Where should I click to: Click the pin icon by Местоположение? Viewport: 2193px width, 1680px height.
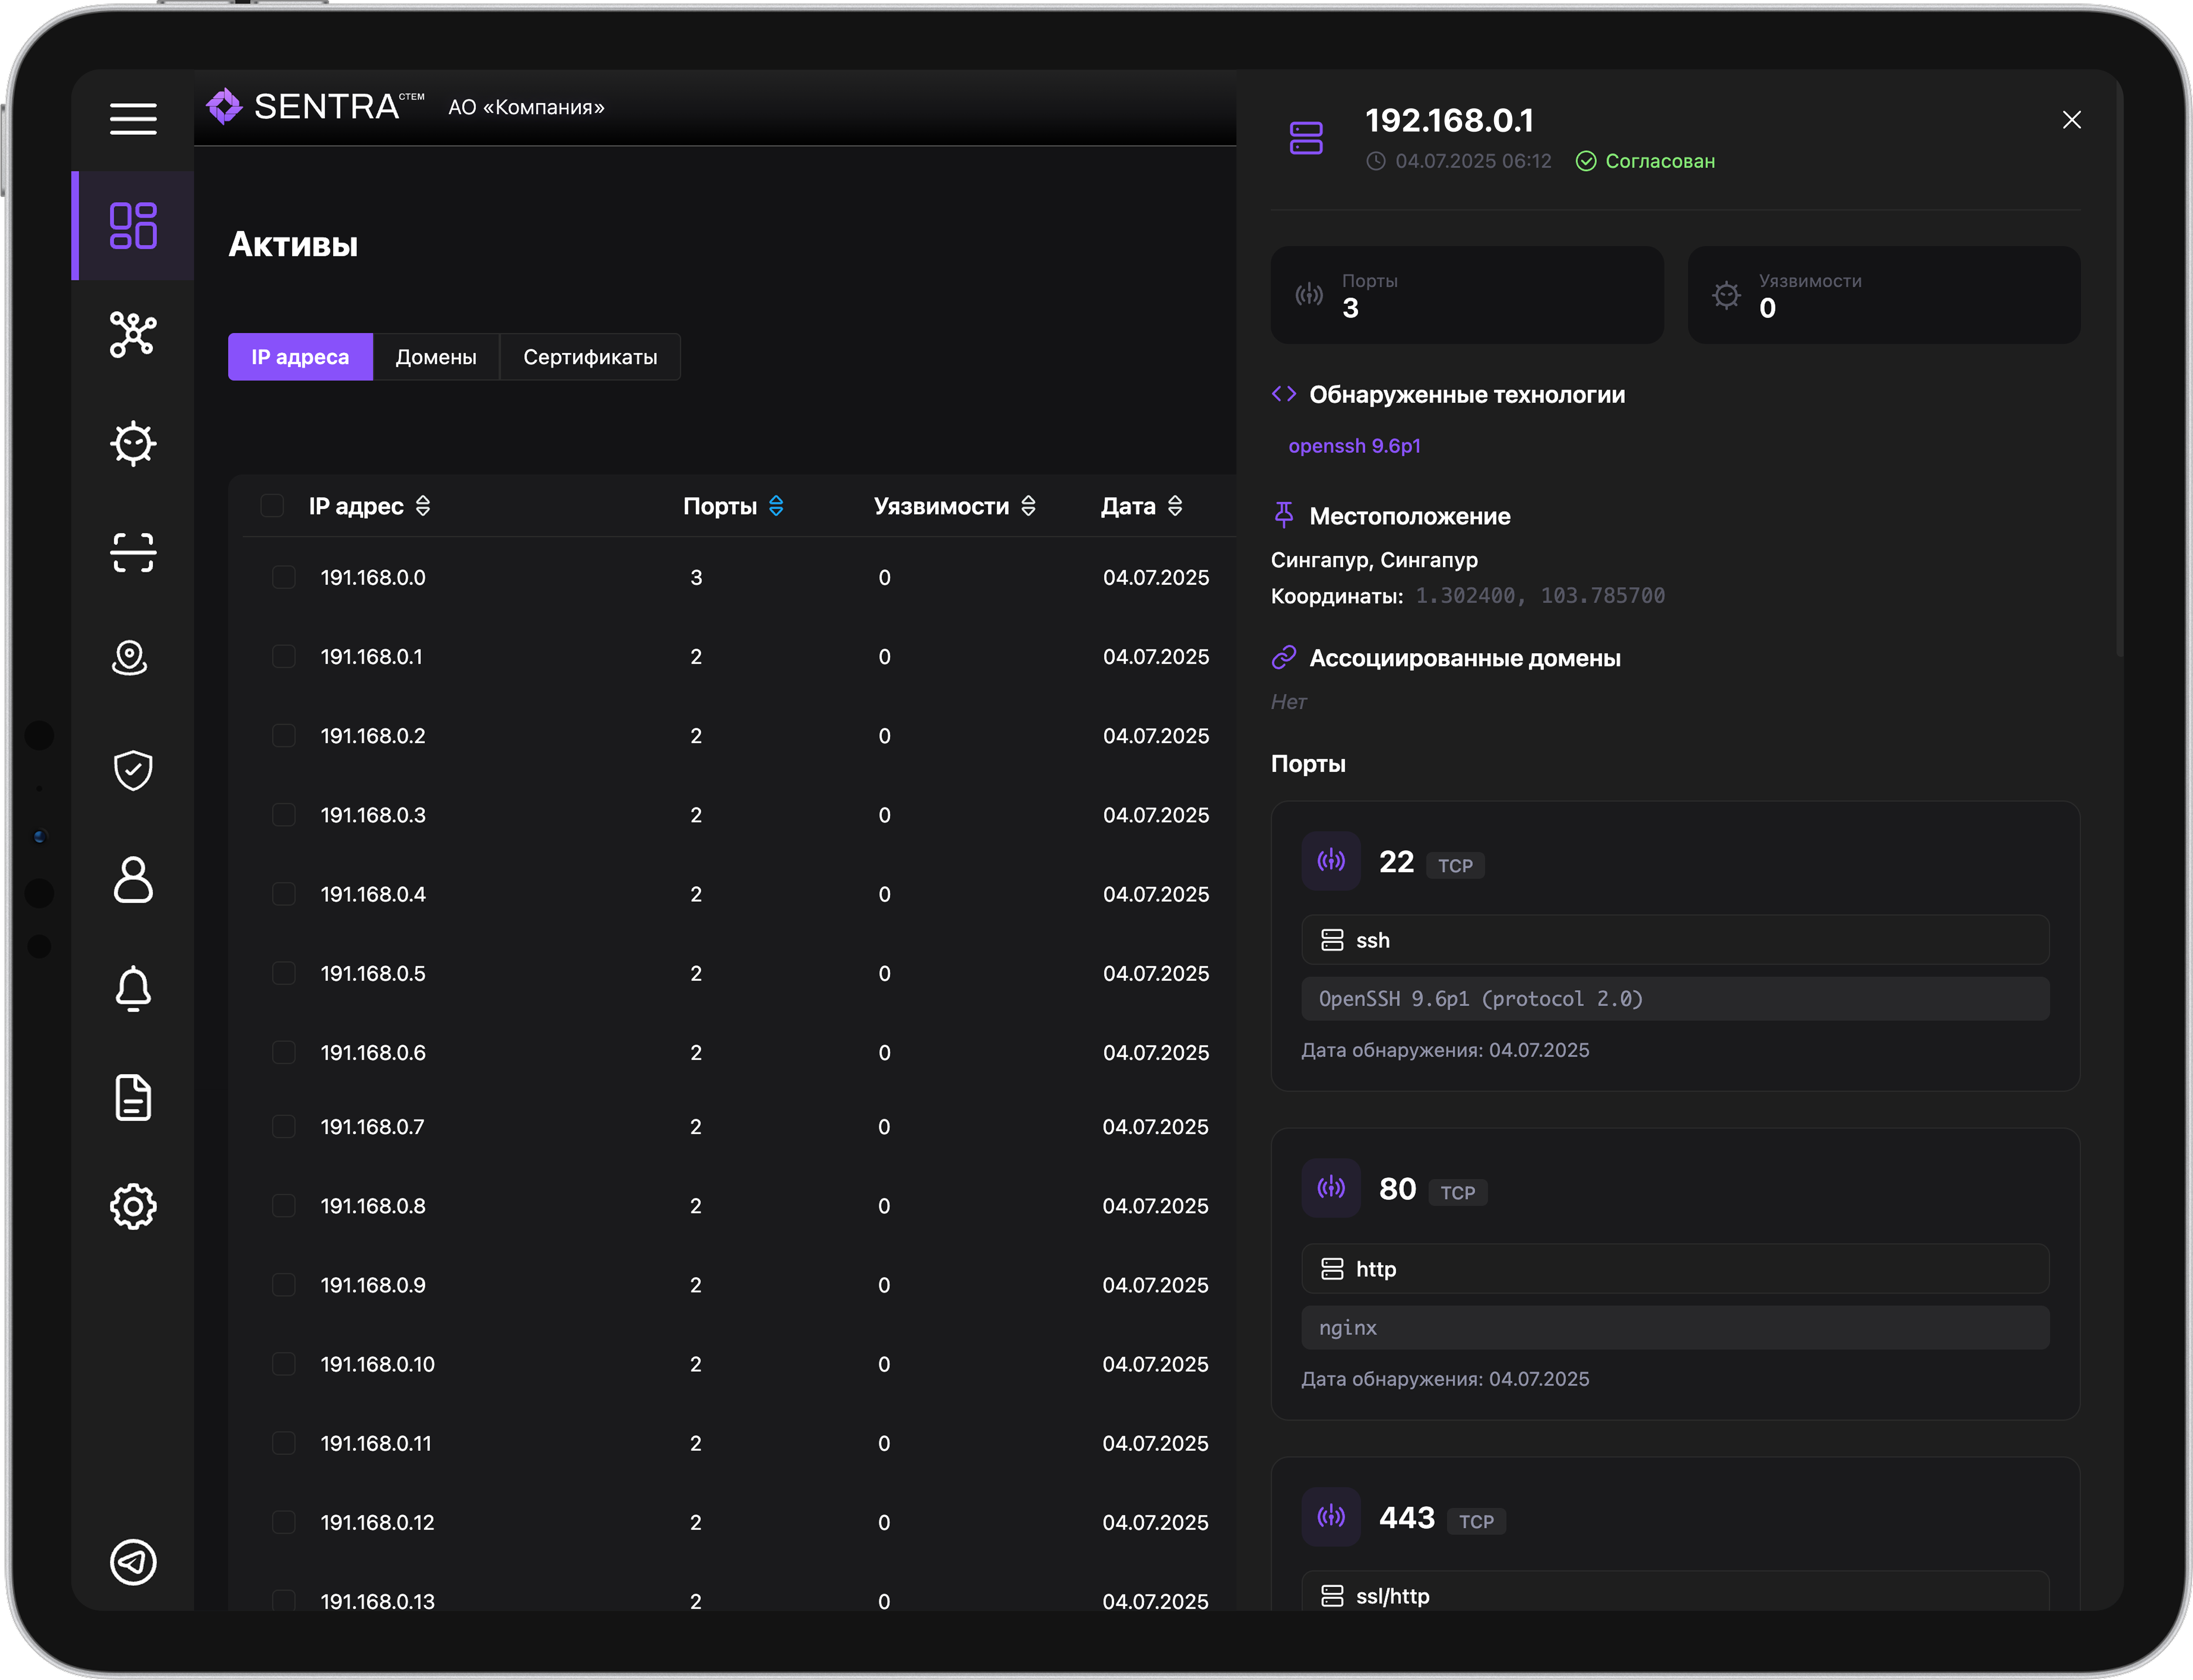click(x=1284, y=515)
